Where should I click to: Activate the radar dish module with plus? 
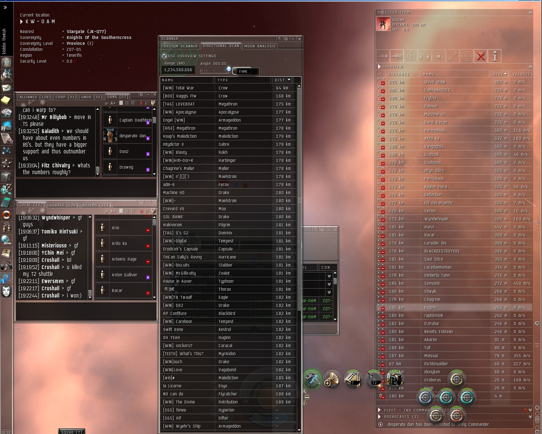pyautogui.click(x=332, y=379)
